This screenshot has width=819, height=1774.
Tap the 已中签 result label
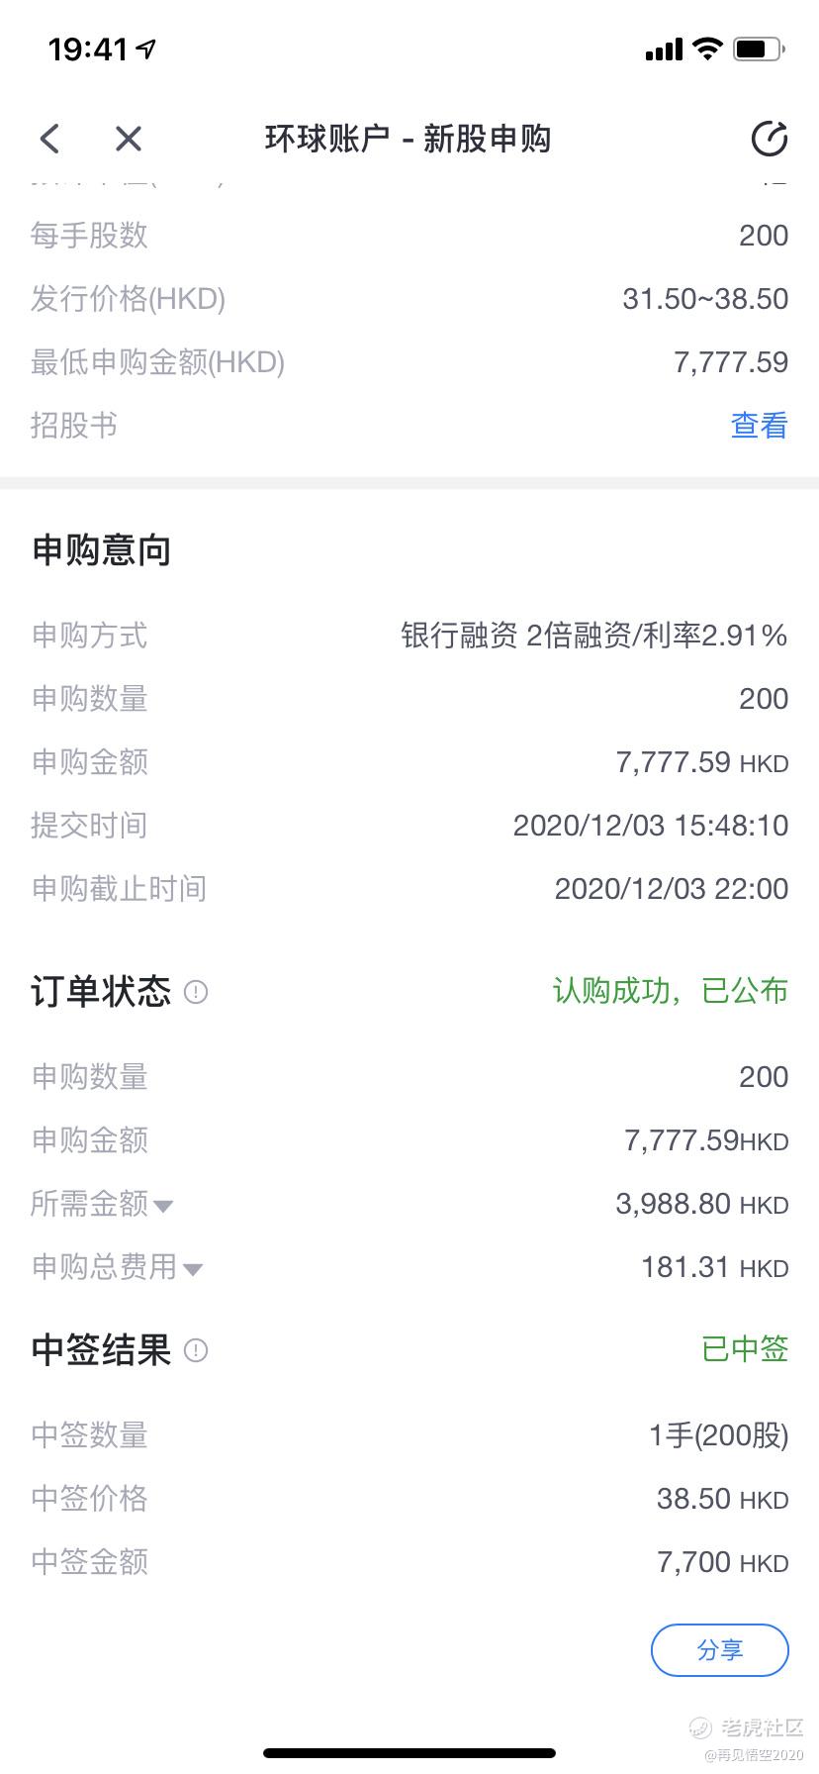click(745, 1349)
